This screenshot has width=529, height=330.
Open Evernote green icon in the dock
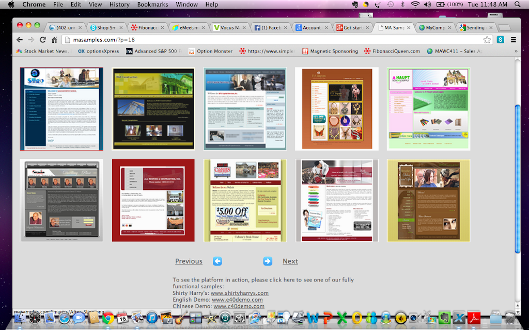pos(445,318)
